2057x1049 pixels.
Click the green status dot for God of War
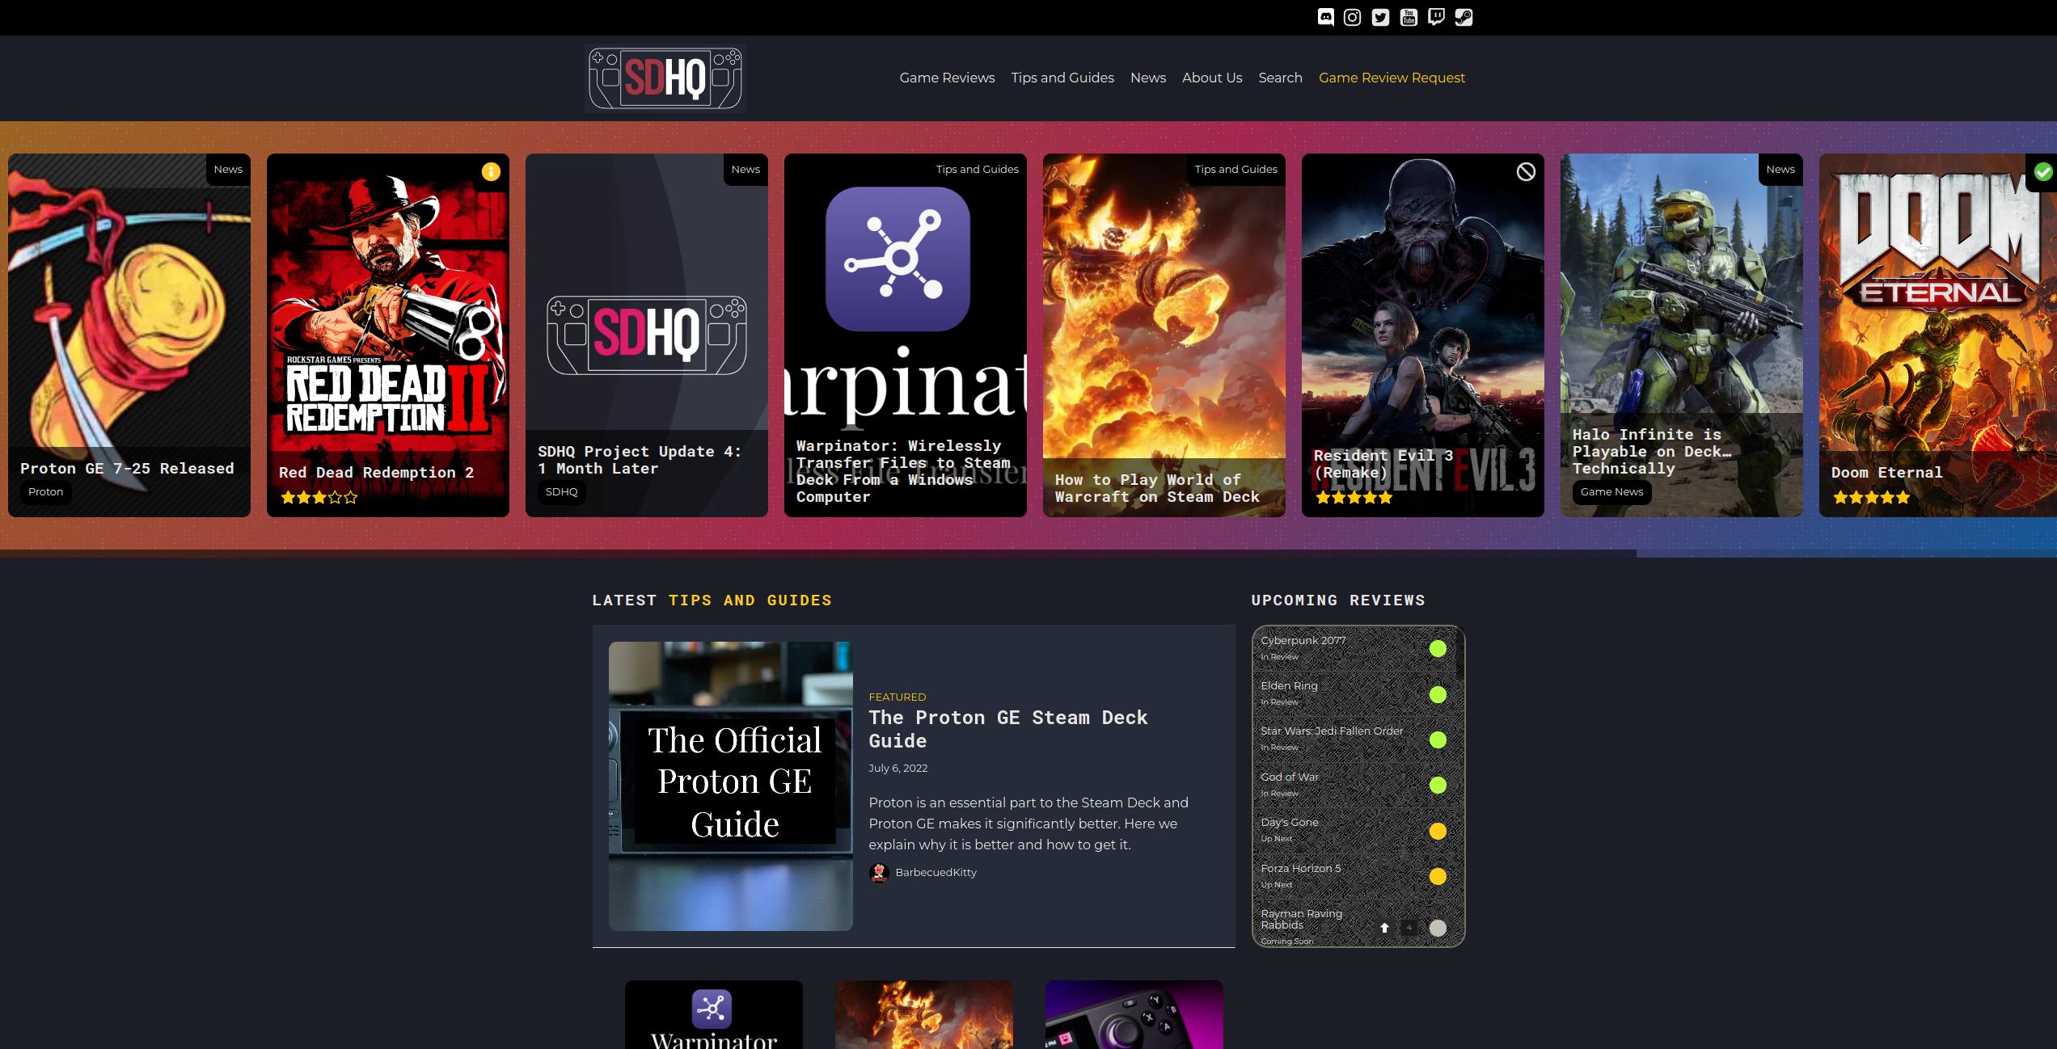[1438, 785]
